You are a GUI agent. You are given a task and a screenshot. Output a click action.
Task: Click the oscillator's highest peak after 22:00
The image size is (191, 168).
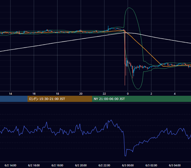tap(111, 120)
